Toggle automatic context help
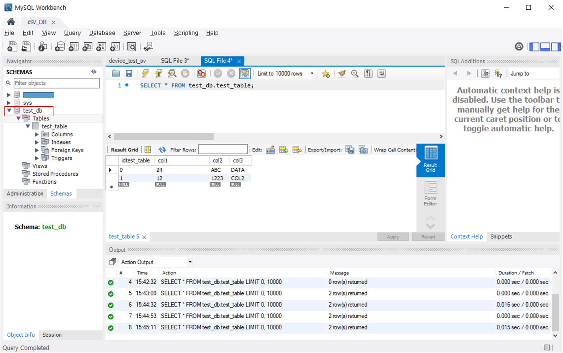The height and width of the screenshot is (353, 563). coord(498,74)
